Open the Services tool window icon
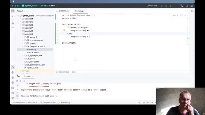The height and width of the screenshot is (115, 205). (13, 83)
